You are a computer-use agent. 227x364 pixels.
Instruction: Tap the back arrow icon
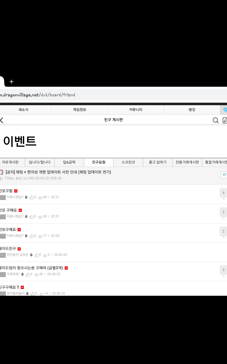pos(2,120)
